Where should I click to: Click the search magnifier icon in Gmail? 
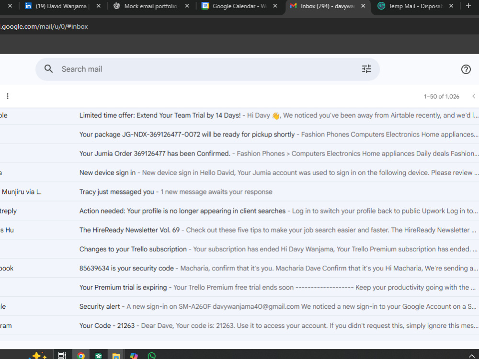pyautogui.click(x=48, y=69)
